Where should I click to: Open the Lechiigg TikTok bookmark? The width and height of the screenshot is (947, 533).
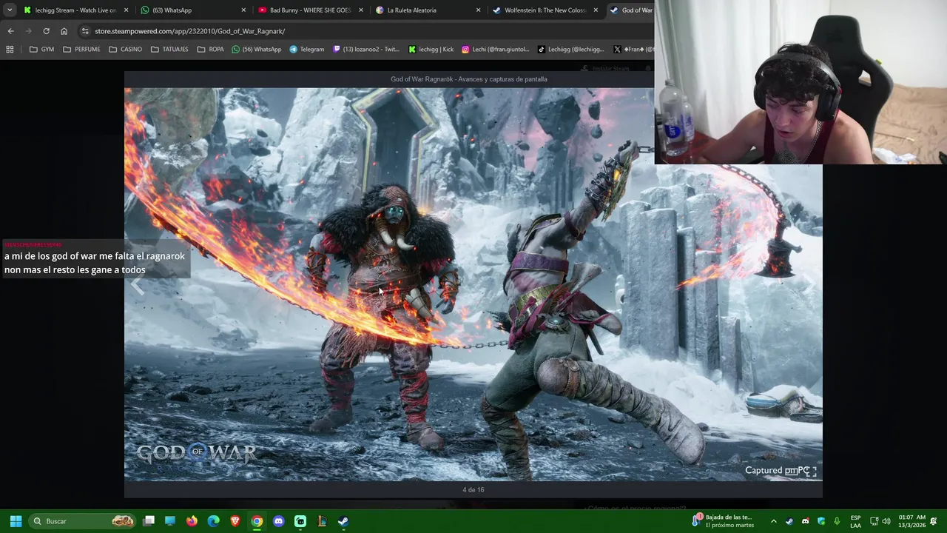click(571, 50)
